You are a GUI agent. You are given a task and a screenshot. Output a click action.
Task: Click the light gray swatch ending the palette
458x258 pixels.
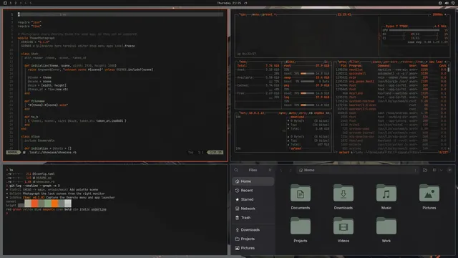68,203
